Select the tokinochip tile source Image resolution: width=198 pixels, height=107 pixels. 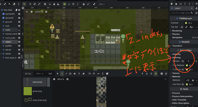[35, 82]
